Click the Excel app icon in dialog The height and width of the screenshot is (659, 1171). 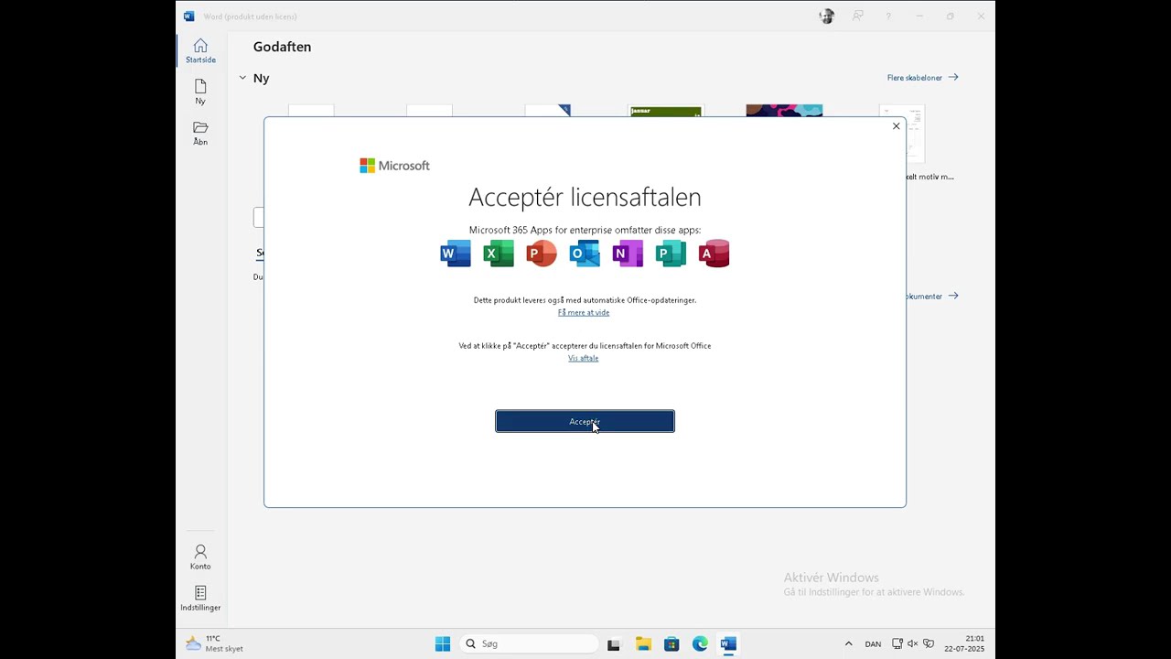click(x=499, y=254)
